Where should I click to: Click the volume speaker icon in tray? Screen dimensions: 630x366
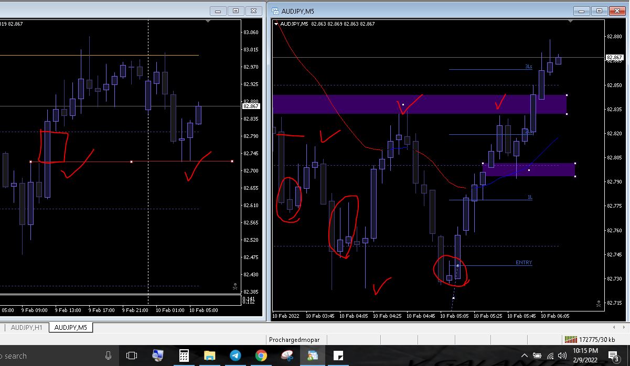pos(563,356)
